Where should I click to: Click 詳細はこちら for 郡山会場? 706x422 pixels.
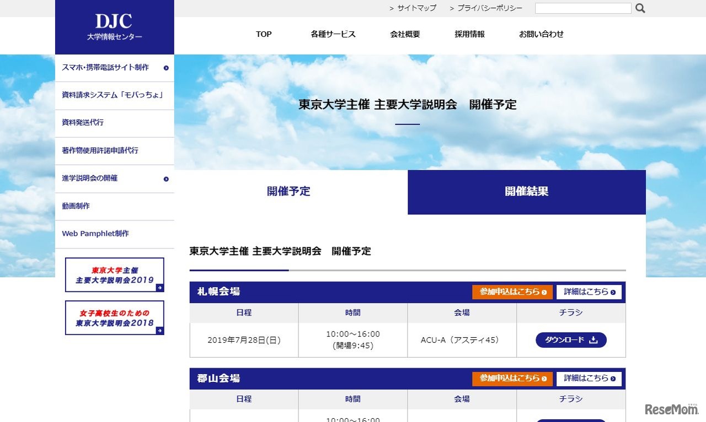click(589, 378)
